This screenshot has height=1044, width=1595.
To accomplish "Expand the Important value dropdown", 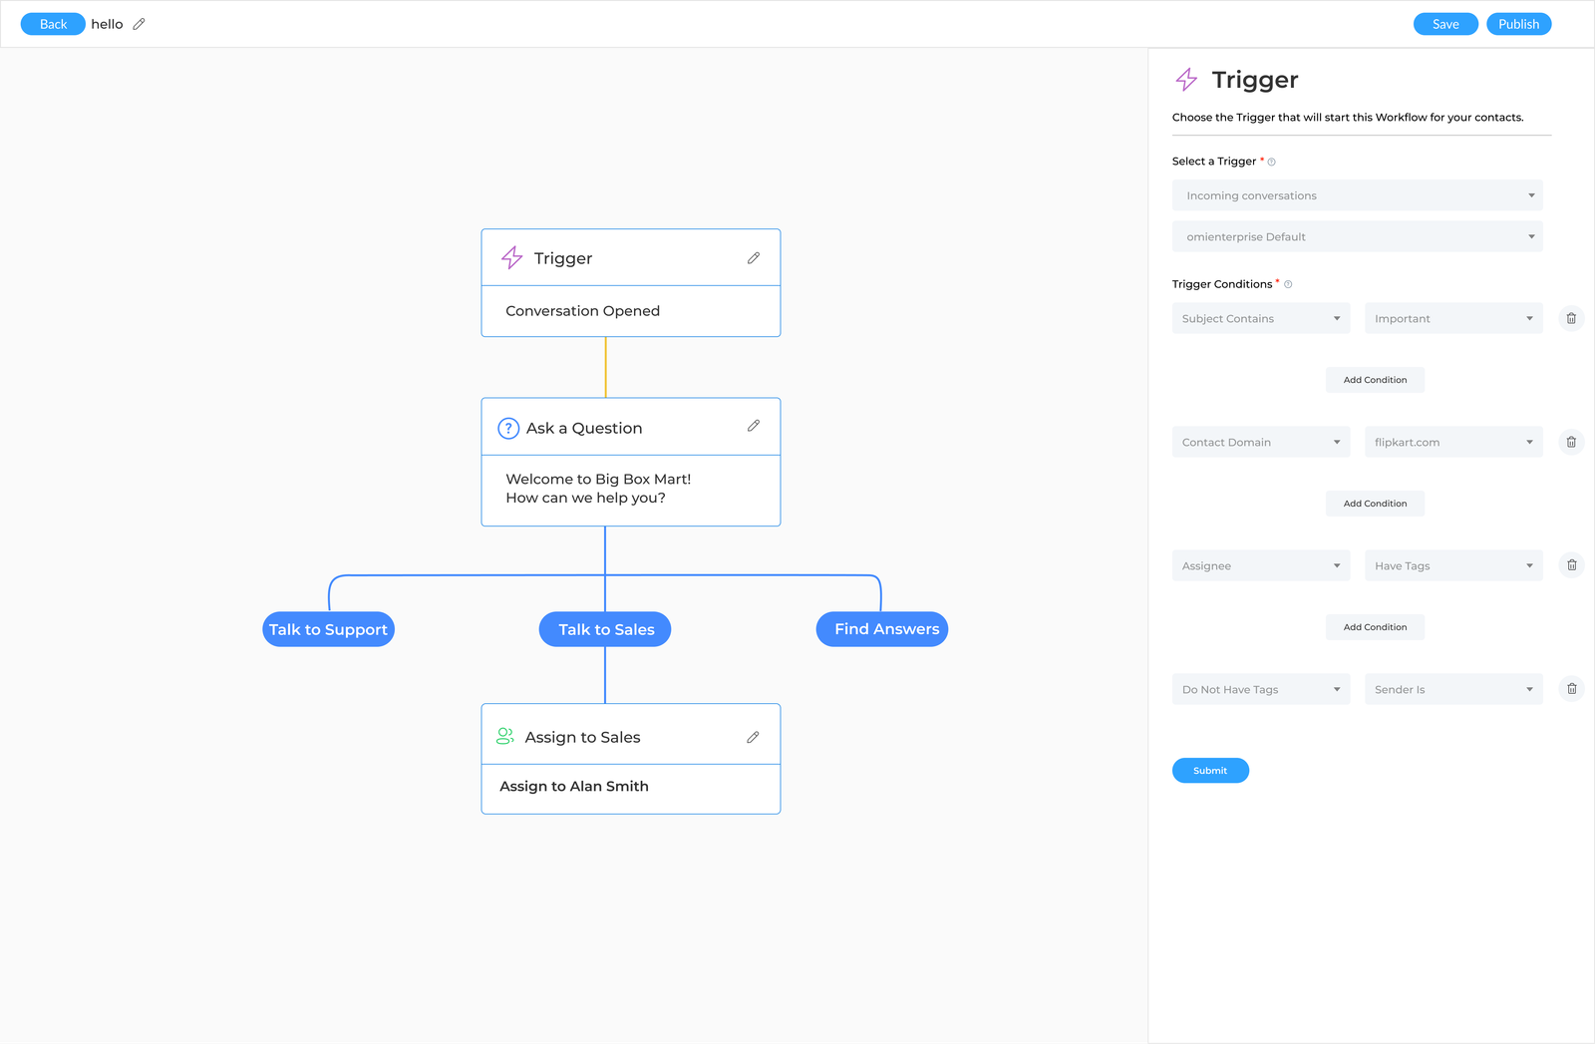I will (1453, 318).
